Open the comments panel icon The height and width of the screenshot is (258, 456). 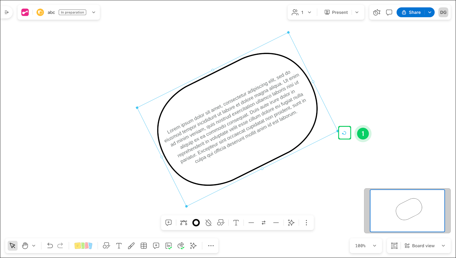pos(389,12)
